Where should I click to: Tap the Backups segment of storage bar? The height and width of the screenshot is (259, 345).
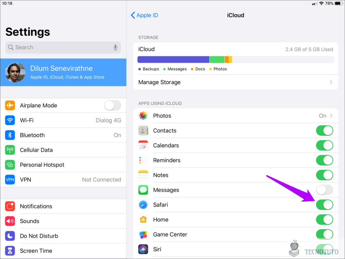pyautogui.click(x=174, y=59)
